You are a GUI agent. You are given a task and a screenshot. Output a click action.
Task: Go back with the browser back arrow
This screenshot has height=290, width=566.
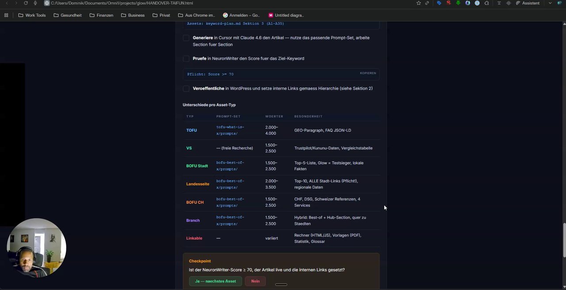coord(7,3)
